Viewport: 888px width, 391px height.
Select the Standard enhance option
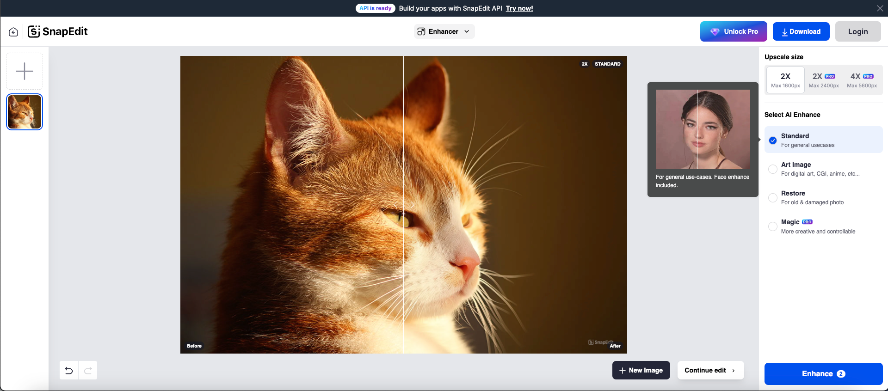pos(823,140)
